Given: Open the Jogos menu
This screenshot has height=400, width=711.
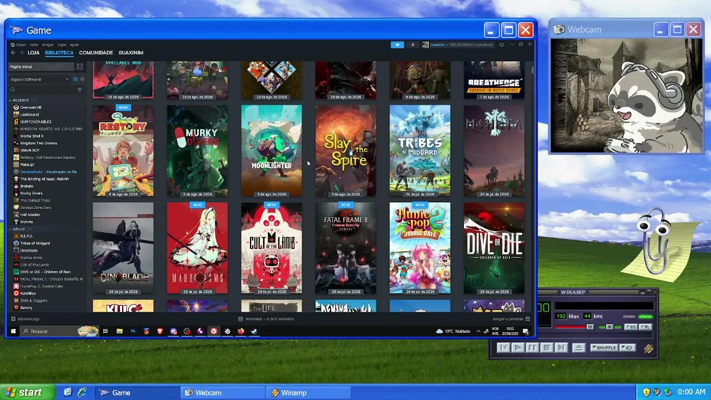Looking at the screenshot, I should point(62,44).
